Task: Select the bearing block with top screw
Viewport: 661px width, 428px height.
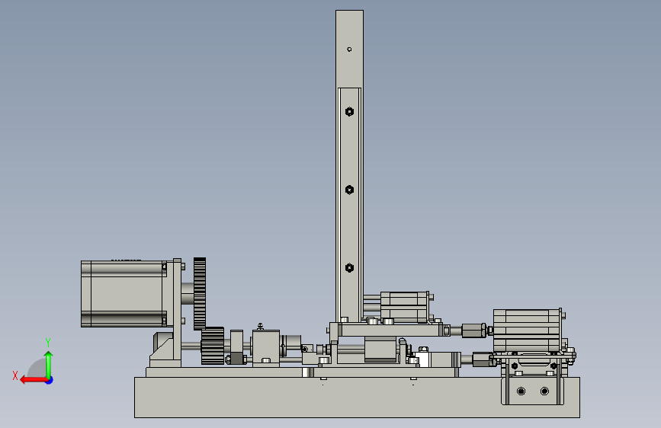Action: pyautogui.click(x=266, y=348)
